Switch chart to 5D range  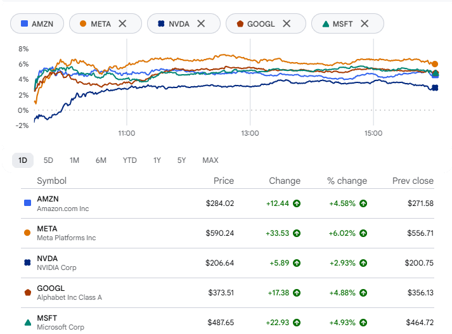(x=48, y=160)
